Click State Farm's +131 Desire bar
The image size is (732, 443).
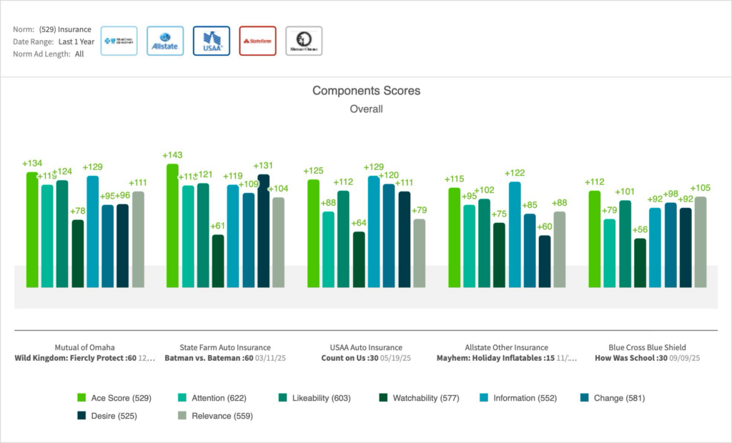263,230
